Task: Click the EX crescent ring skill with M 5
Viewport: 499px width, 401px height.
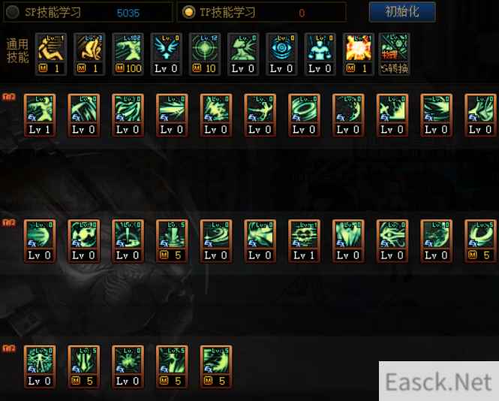Action: [480, 241]
